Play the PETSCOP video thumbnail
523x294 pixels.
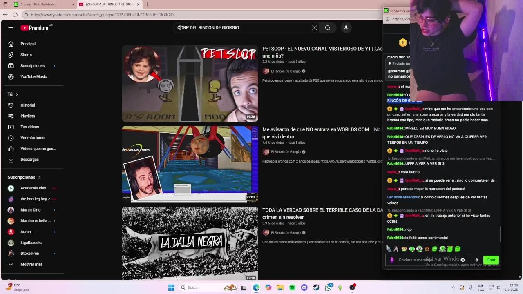[190, 83]
